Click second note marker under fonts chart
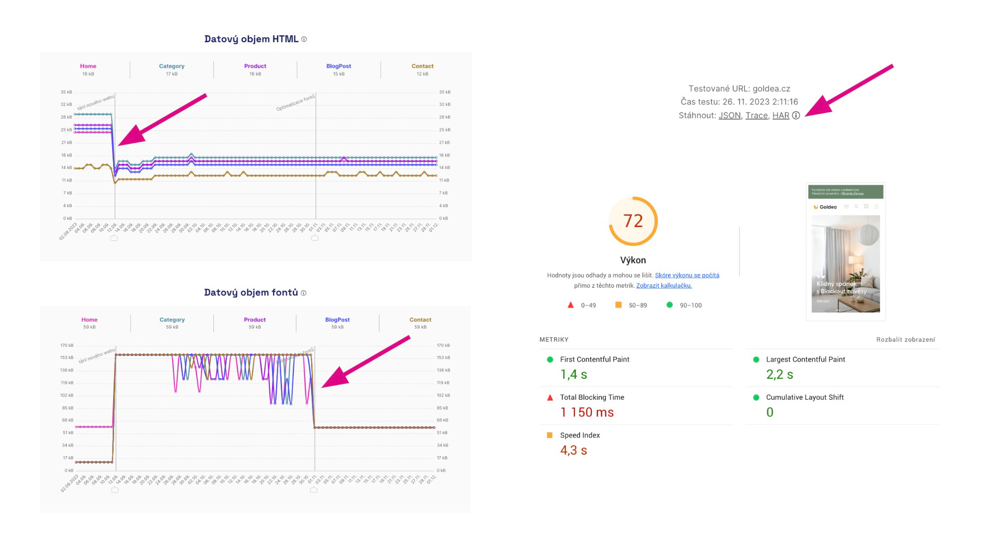This screenshot has height=553, width=988. [314, 490]
